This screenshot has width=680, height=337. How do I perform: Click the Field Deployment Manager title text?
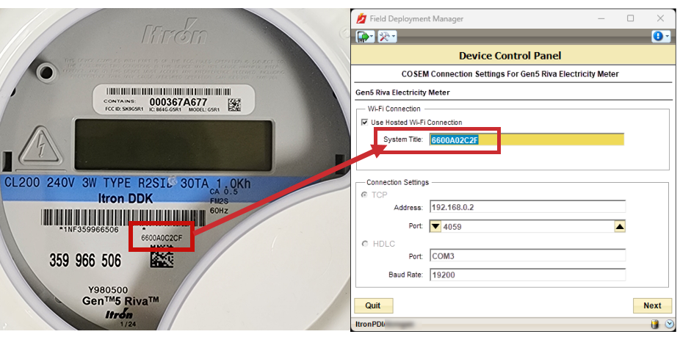[416, 18]
